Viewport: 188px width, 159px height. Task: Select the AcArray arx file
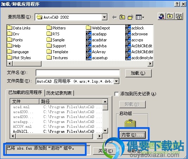pyautogui.click(x=96, y=52)
